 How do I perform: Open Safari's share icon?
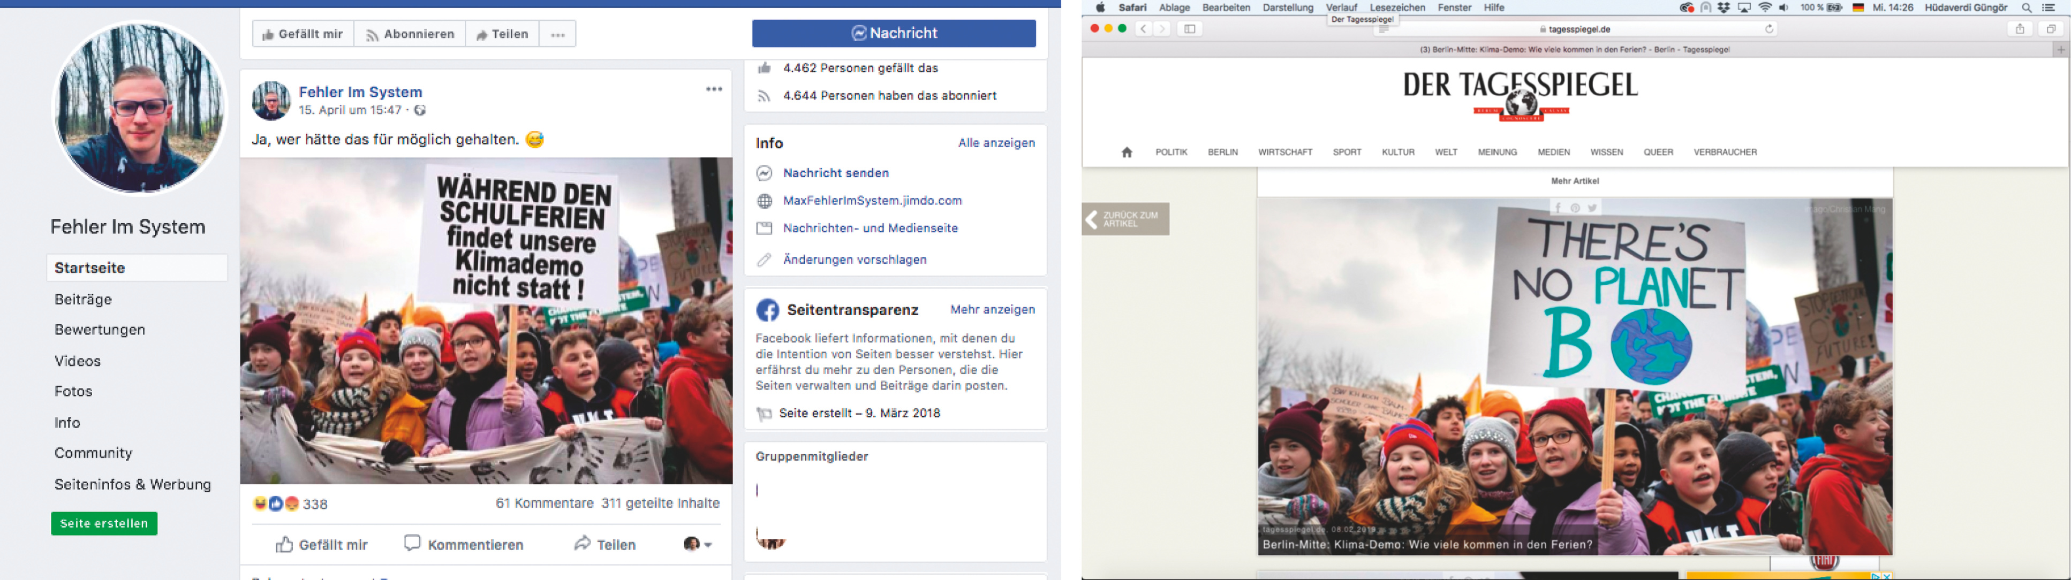[2020, 29]
